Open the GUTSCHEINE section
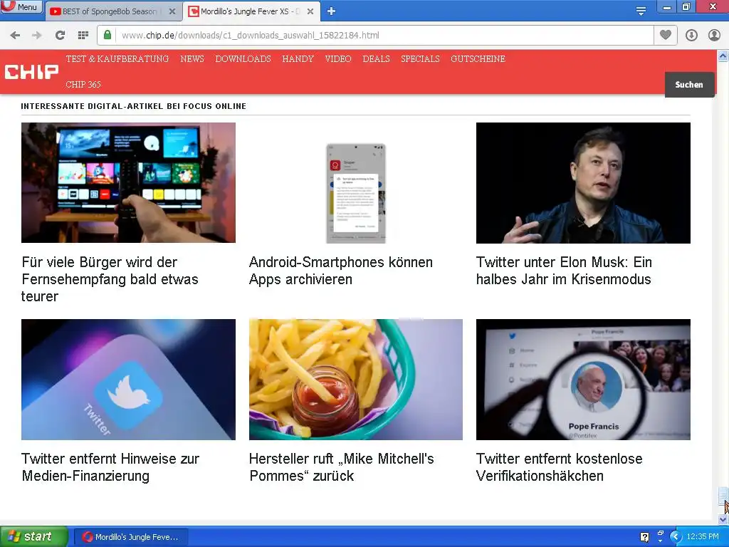 pos(478,59)
